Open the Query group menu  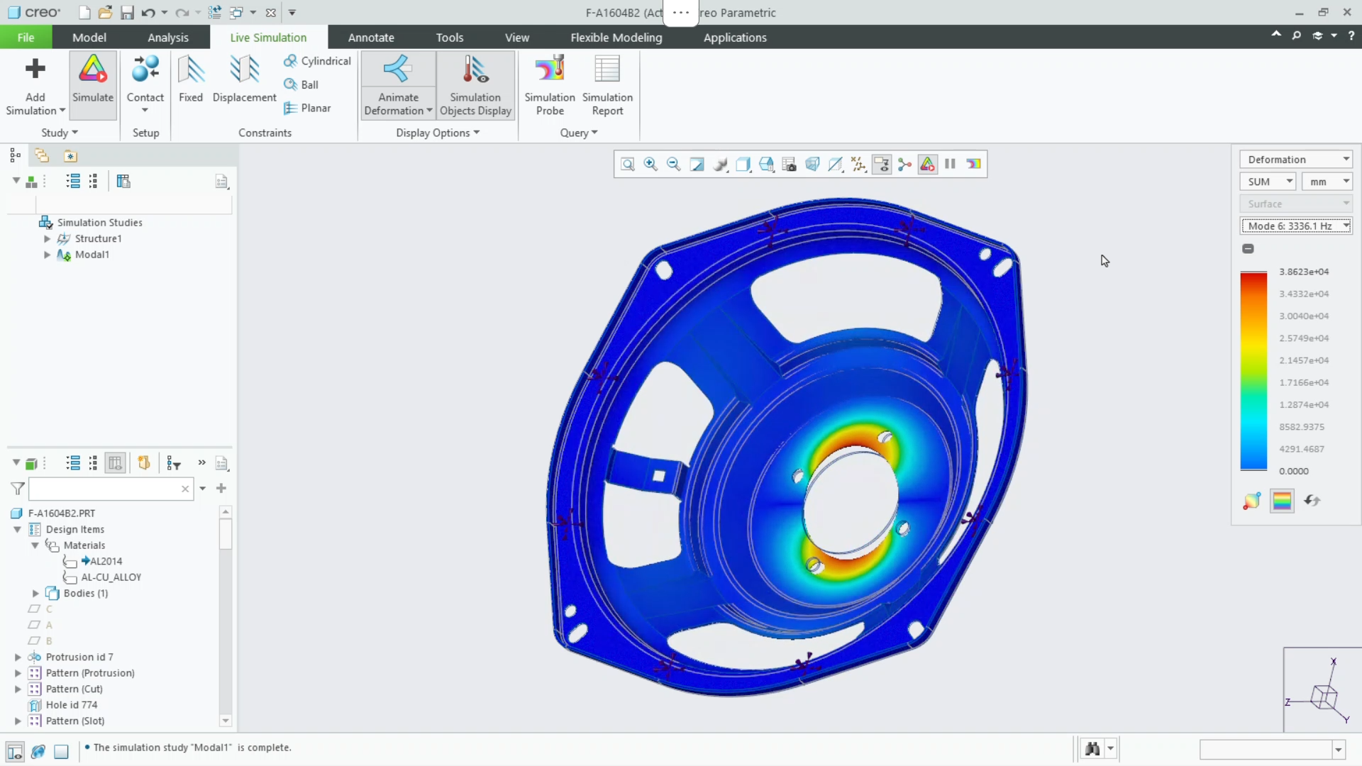579,133
